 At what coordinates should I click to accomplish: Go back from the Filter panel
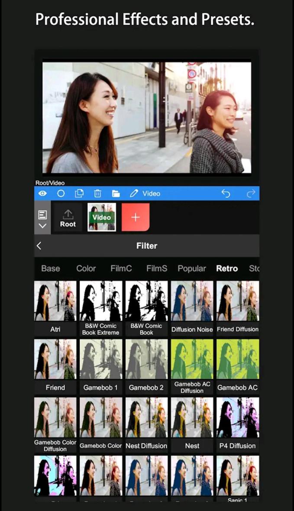[39, 246]
